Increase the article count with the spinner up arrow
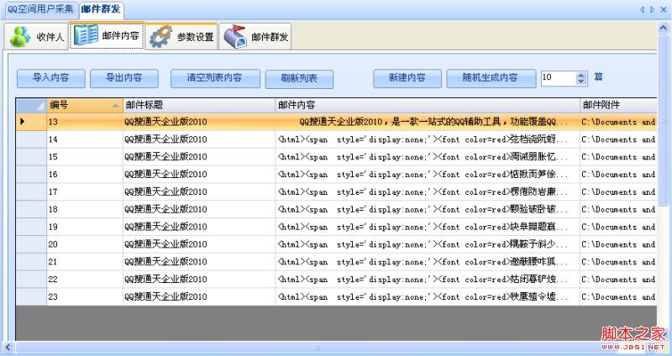Viewport: 672px width, 356px height. coord(580,75)
